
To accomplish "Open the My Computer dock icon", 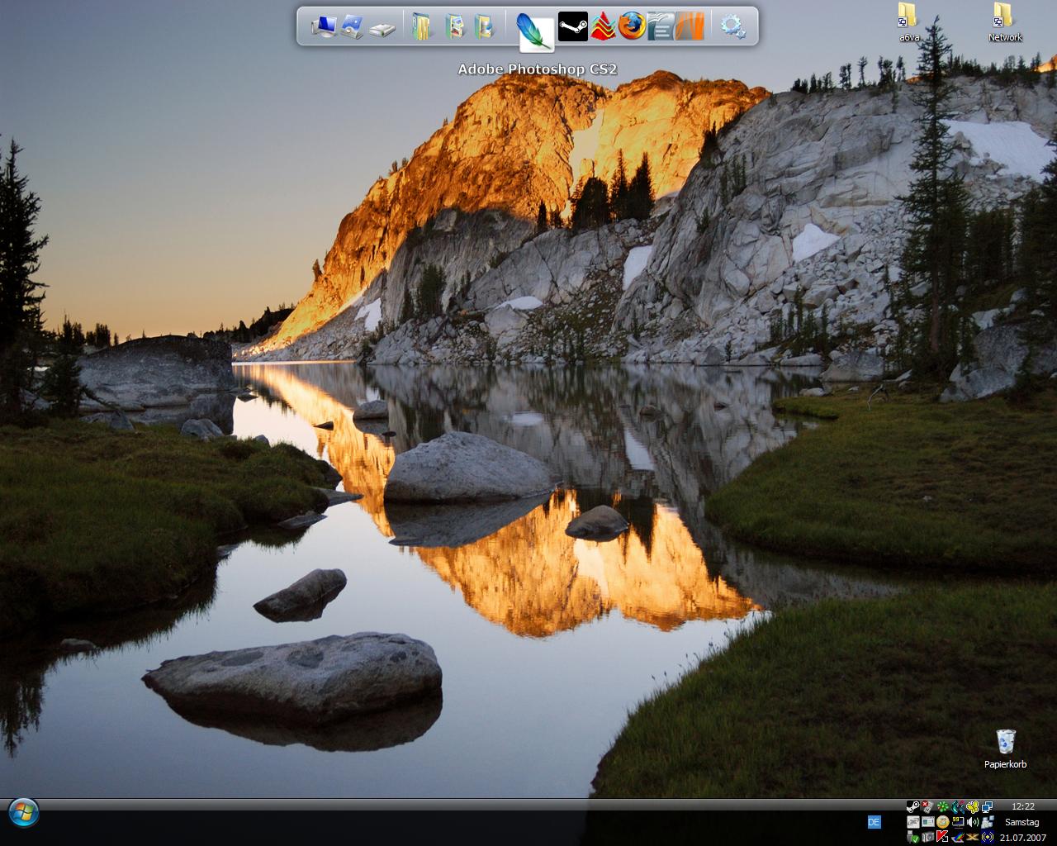I will 324,27.
